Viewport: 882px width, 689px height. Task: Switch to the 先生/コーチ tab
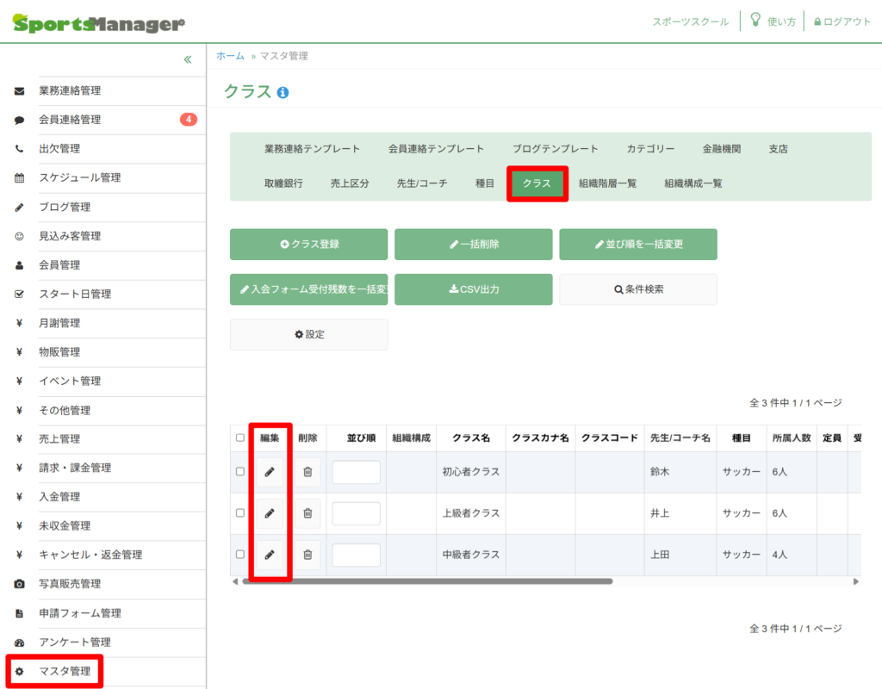(x=422, y=183)
